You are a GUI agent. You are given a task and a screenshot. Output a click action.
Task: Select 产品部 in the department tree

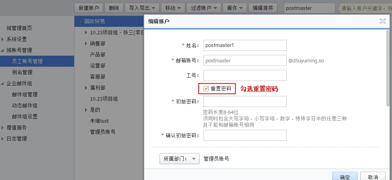pos(97,54)
